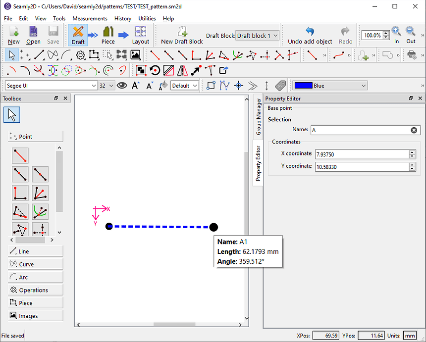This screenshot has height=342, width=426.
Task: Switch to the Group Manager tab
Action: 258,116
